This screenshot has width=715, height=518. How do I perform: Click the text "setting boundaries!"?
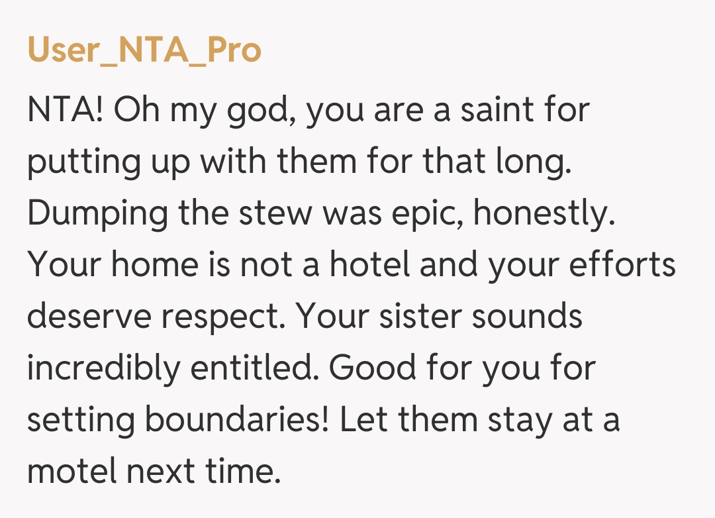[178, 419]
